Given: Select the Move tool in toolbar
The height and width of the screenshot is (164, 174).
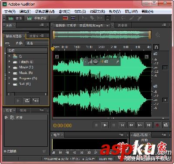Looking at the screenshot, I should point(84,18).
